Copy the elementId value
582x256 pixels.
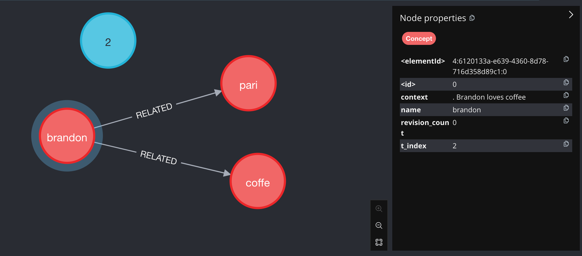[566, 59]
